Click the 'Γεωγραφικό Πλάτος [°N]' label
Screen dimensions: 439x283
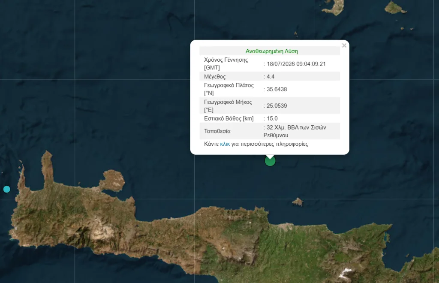pos(229,89)
